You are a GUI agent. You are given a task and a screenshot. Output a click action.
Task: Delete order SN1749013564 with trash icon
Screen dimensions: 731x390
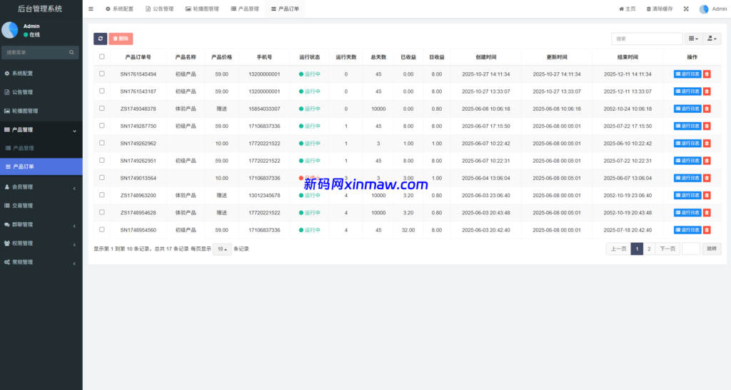707,178
